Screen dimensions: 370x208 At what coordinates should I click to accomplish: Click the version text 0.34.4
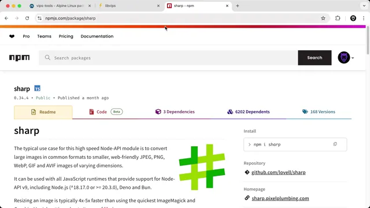pyautogui.click(x=21, y=98)
